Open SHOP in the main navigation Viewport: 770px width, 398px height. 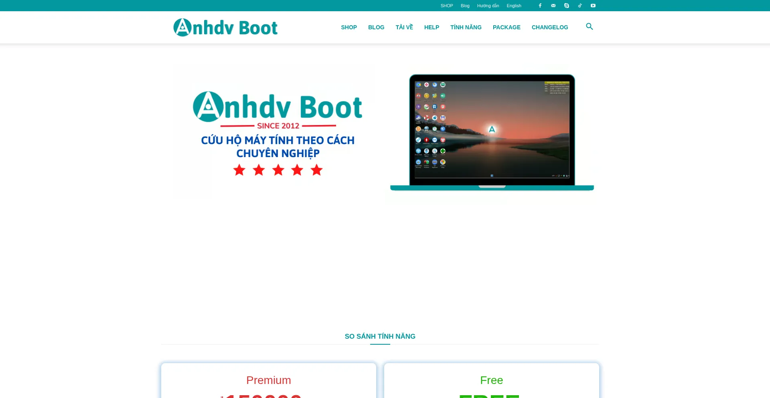coord(349,27)
